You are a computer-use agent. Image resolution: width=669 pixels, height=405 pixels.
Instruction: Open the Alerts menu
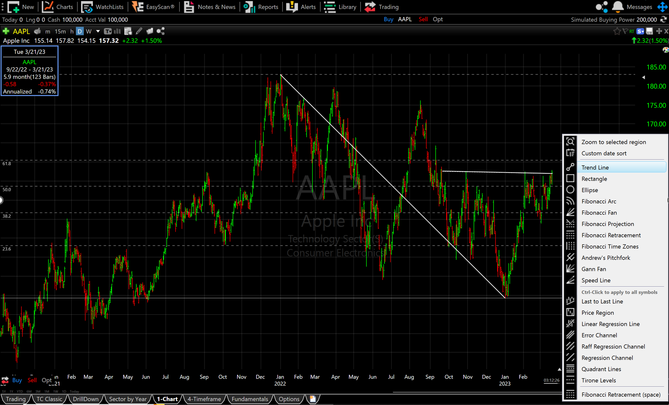[x=301, y=7]
